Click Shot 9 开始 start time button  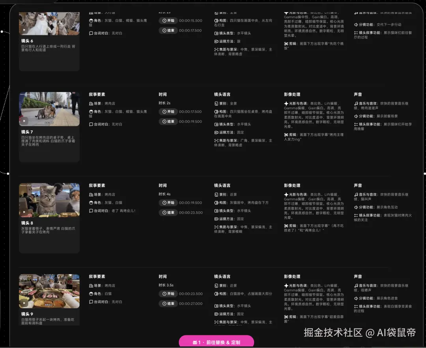pos(168,294)
